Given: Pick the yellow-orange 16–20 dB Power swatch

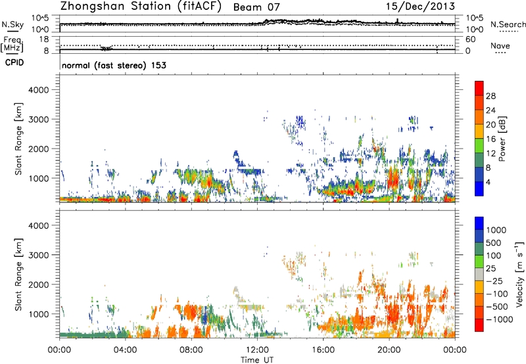Looking at the screenshot, I should click(479, 131).
